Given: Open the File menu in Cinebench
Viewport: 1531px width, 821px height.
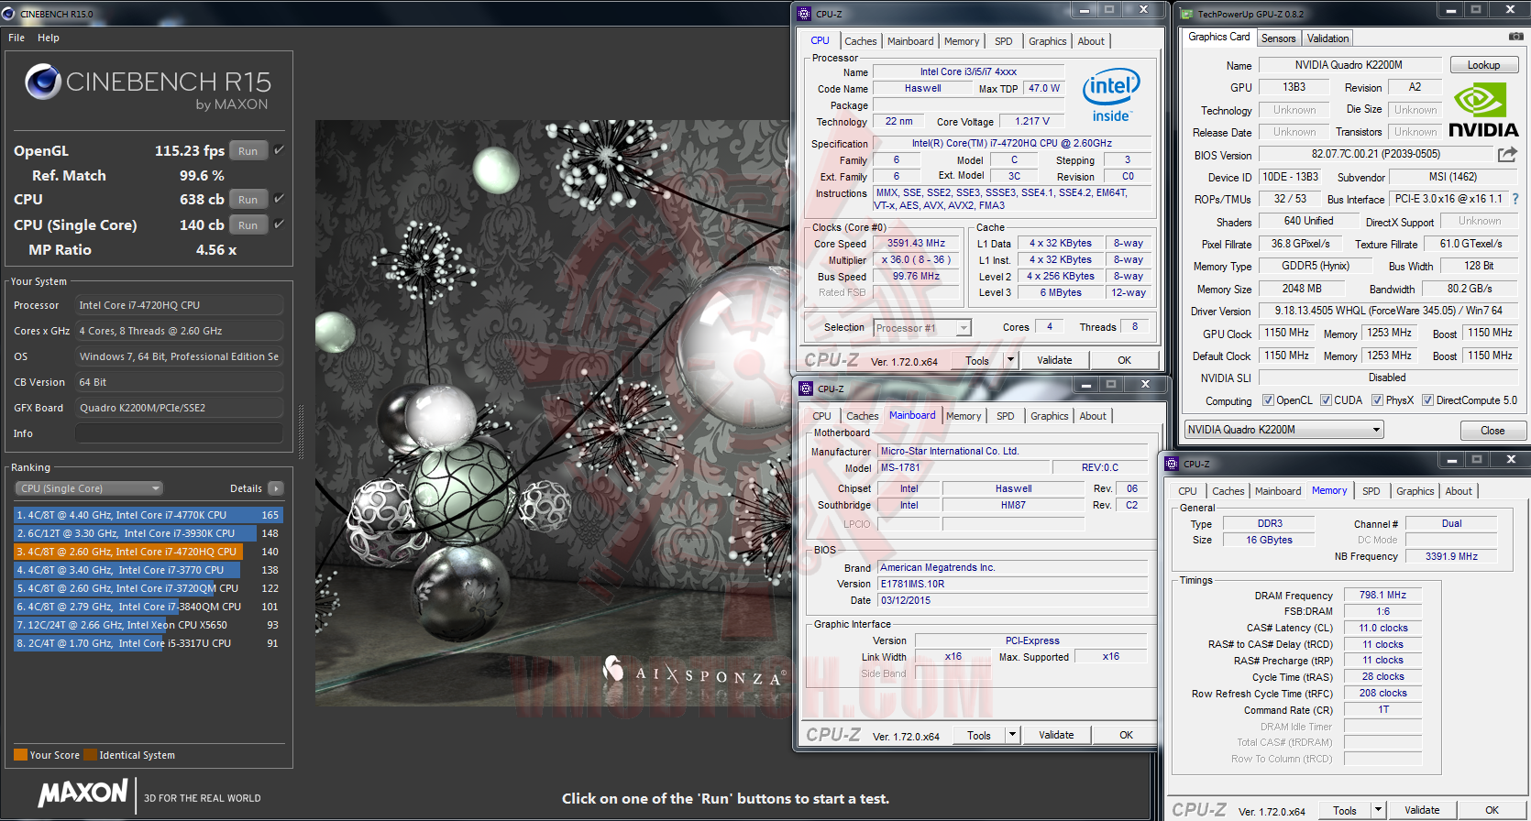Looking at the screenshot, I should pos(17,38).
